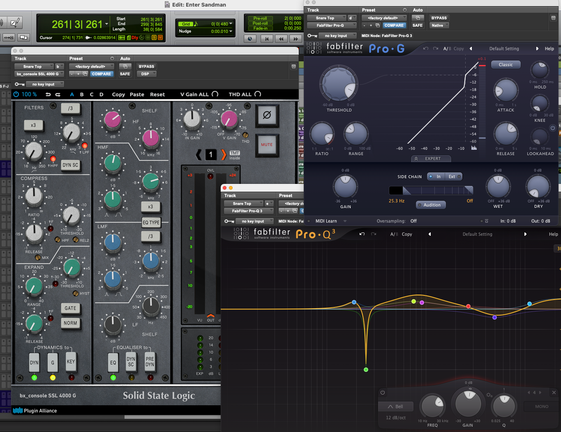Click the Pro-G THRESHOLD knob
The image size is (561, 432).
(339, 83)
